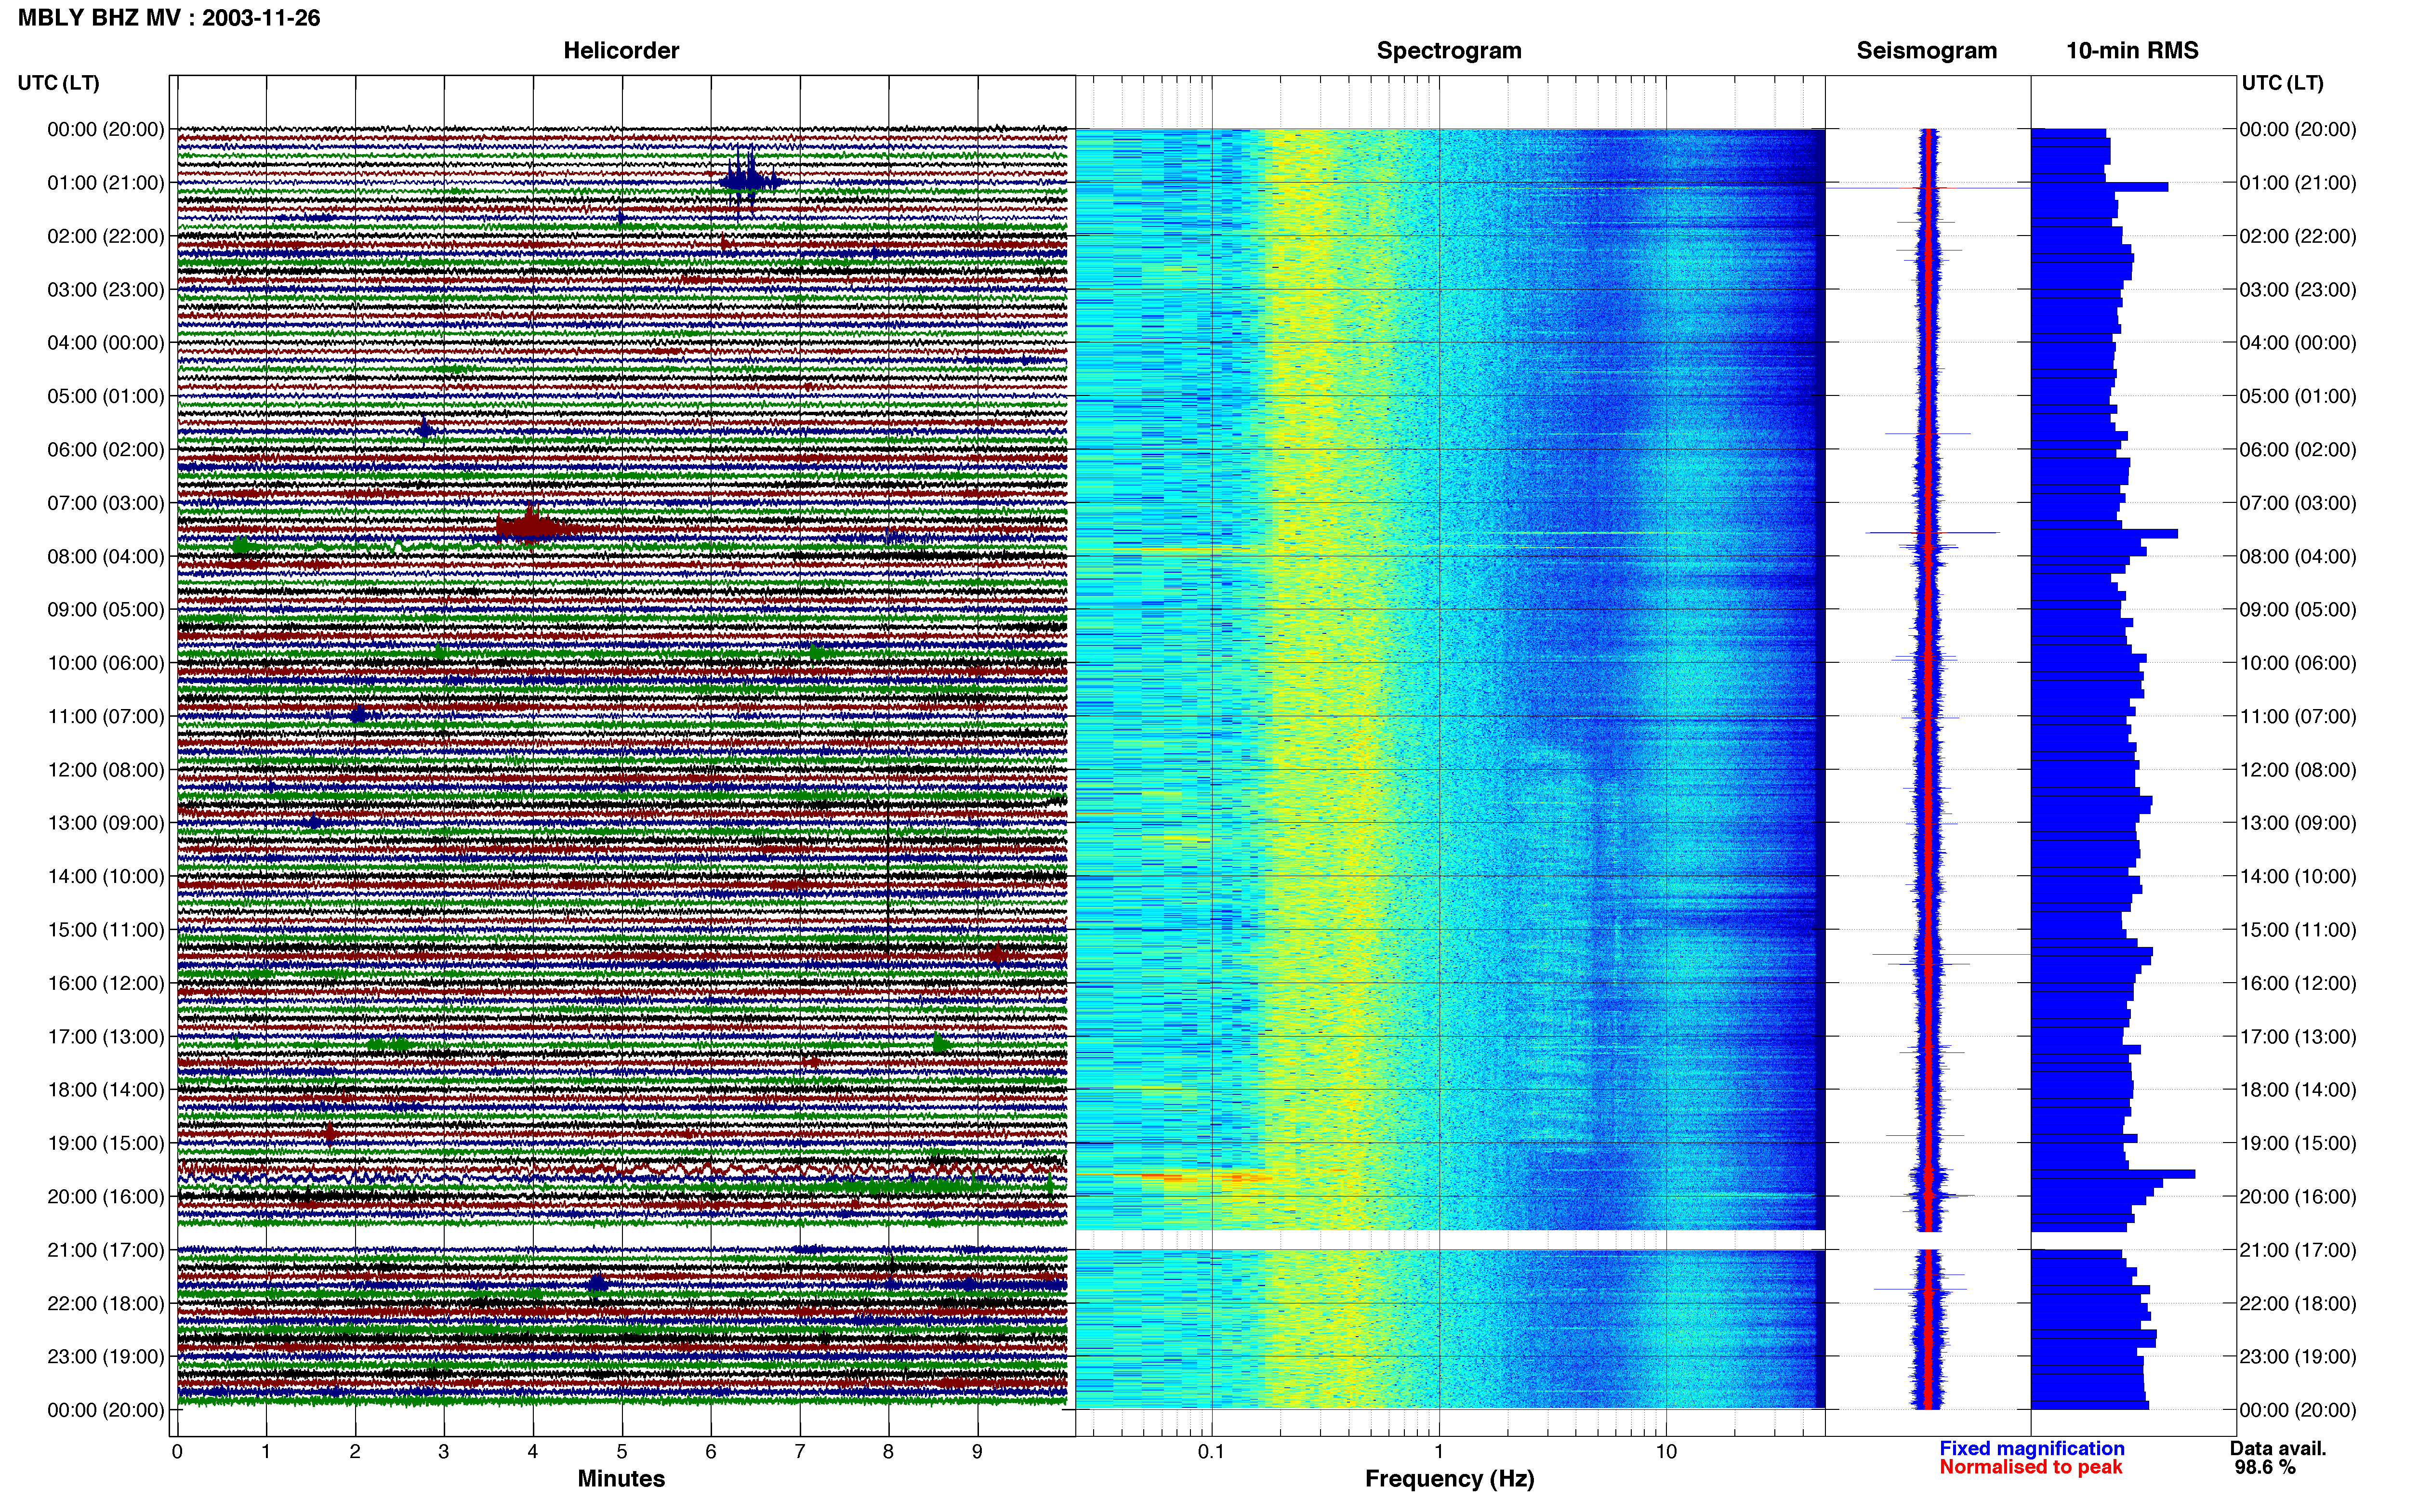Click '21:00 (17:00)' on the left time axis
This screenshot has height=1512, width=2418.
coord(106,1250)
